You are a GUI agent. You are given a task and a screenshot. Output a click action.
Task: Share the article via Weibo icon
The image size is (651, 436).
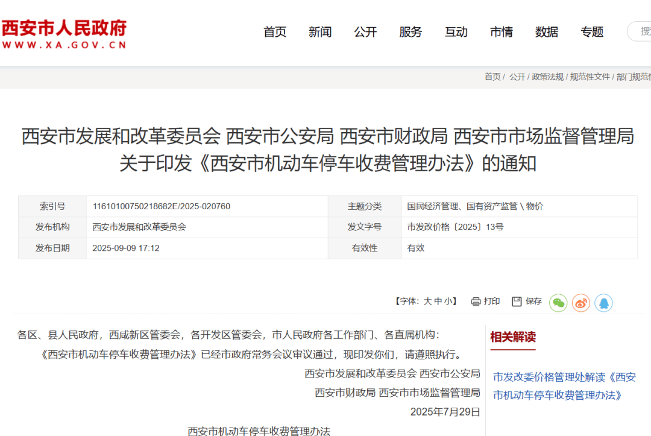[580, 302]
